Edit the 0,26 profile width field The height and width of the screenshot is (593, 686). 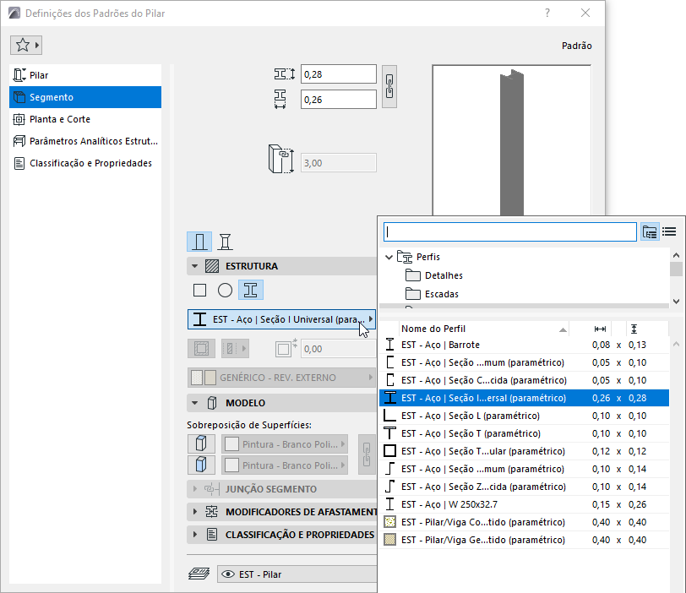pos(338,100)
